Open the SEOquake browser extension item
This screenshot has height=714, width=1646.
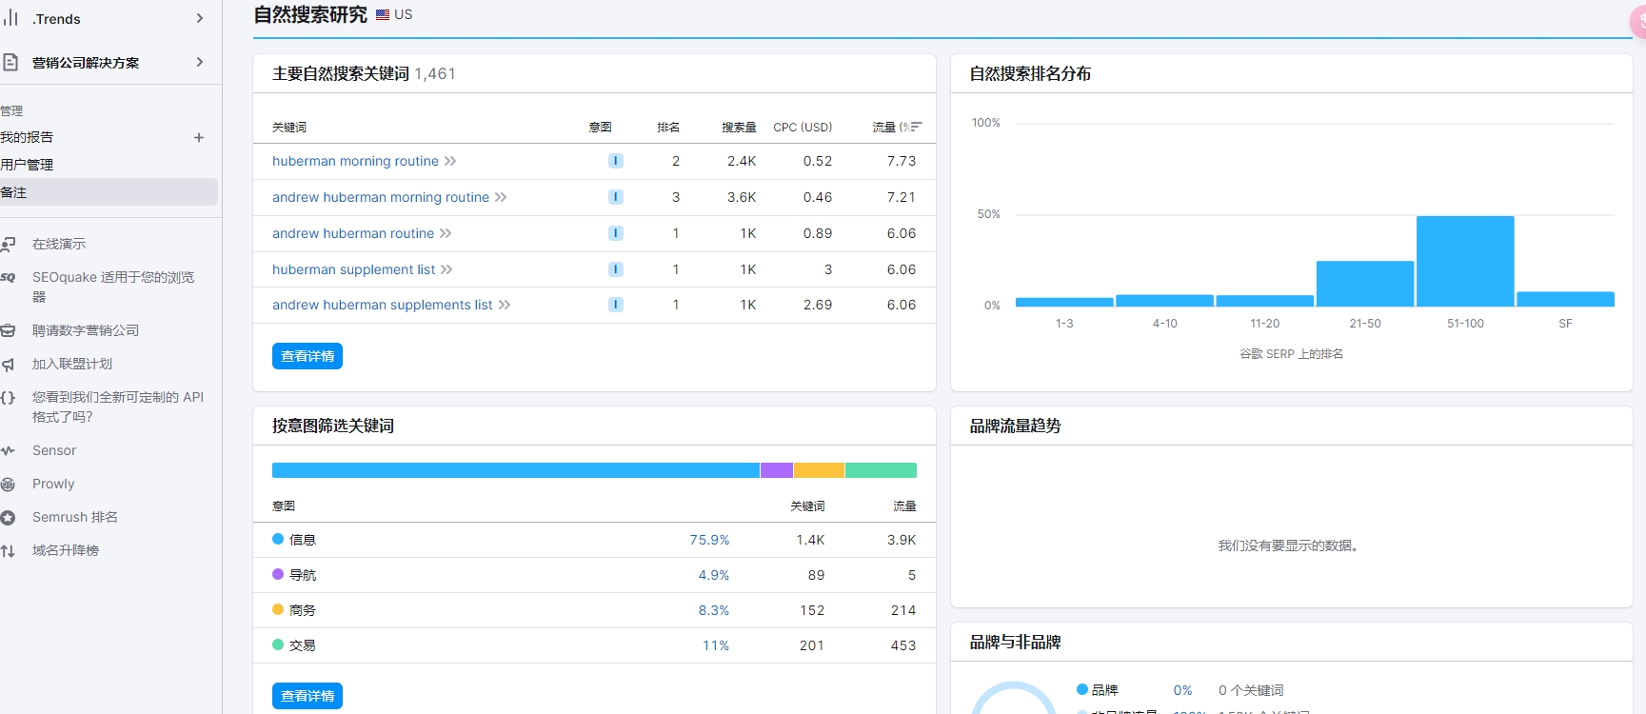click(x=113, y=287)
